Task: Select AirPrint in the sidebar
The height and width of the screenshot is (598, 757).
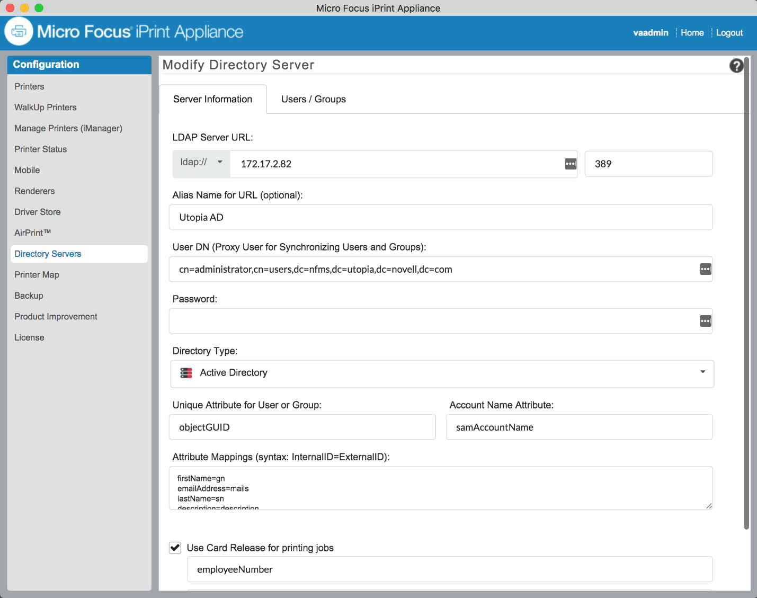Action: point(33,233)
